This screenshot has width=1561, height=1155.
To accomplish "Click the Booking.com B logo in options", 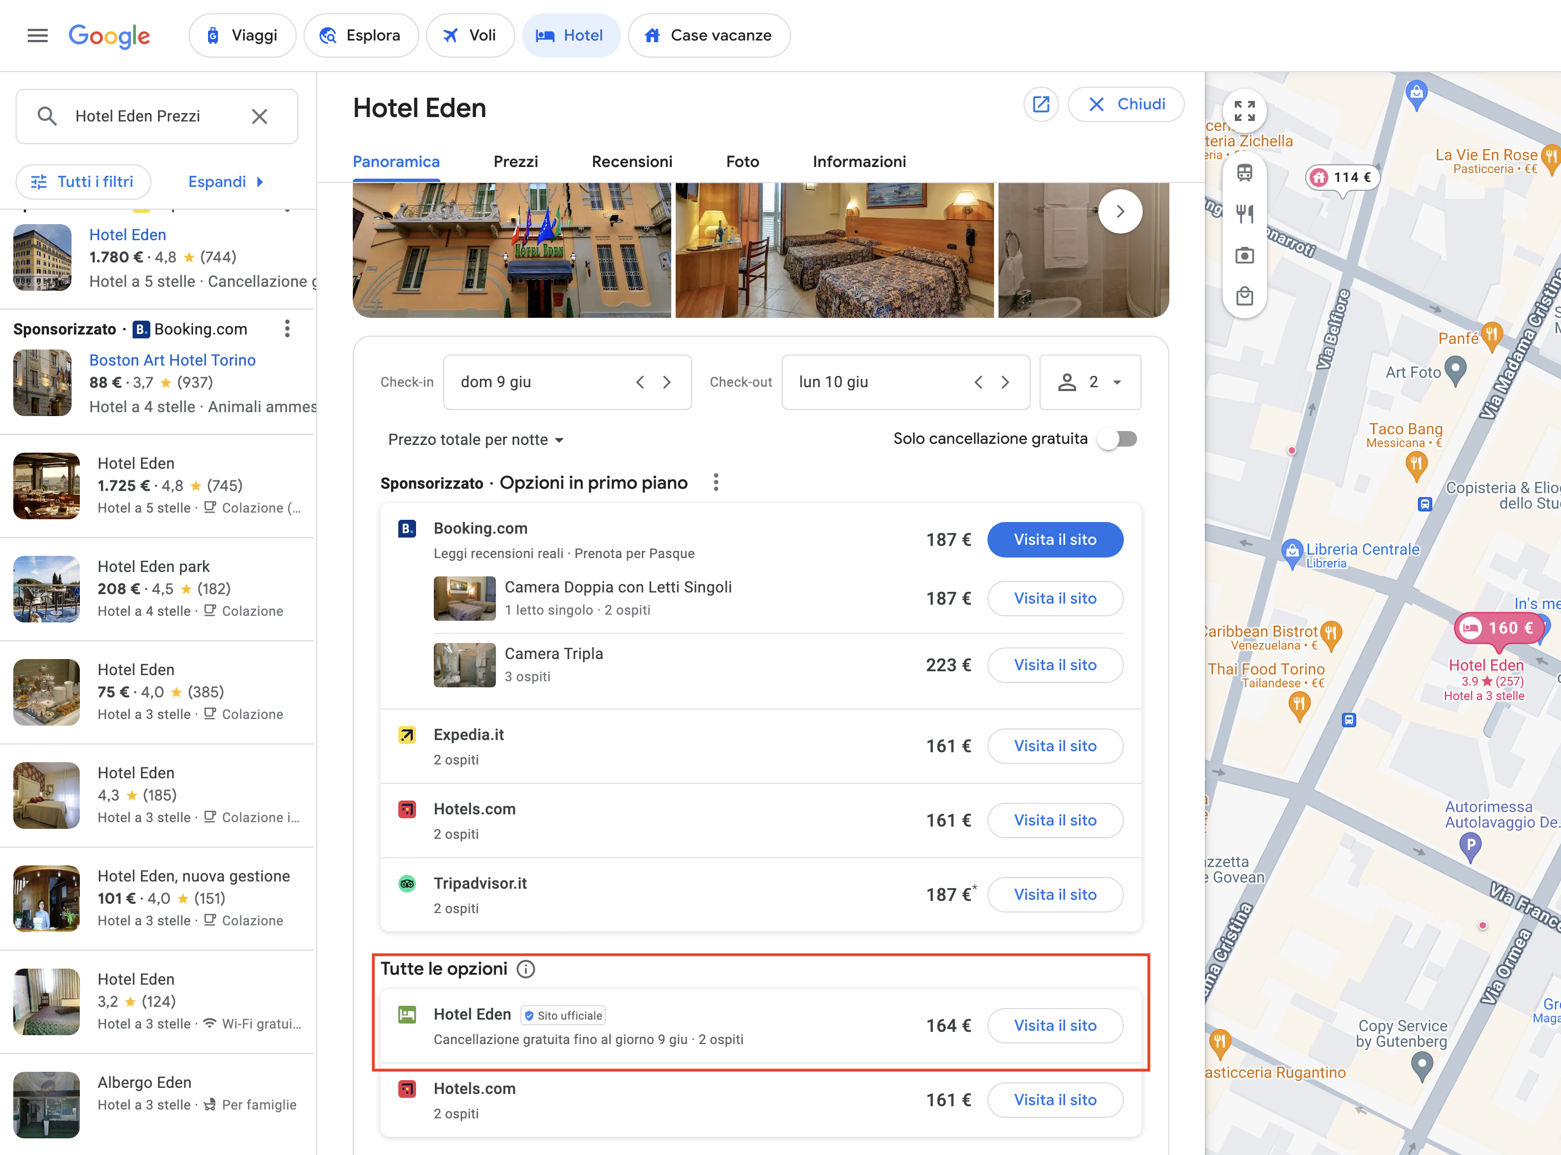I will point(407,529).
